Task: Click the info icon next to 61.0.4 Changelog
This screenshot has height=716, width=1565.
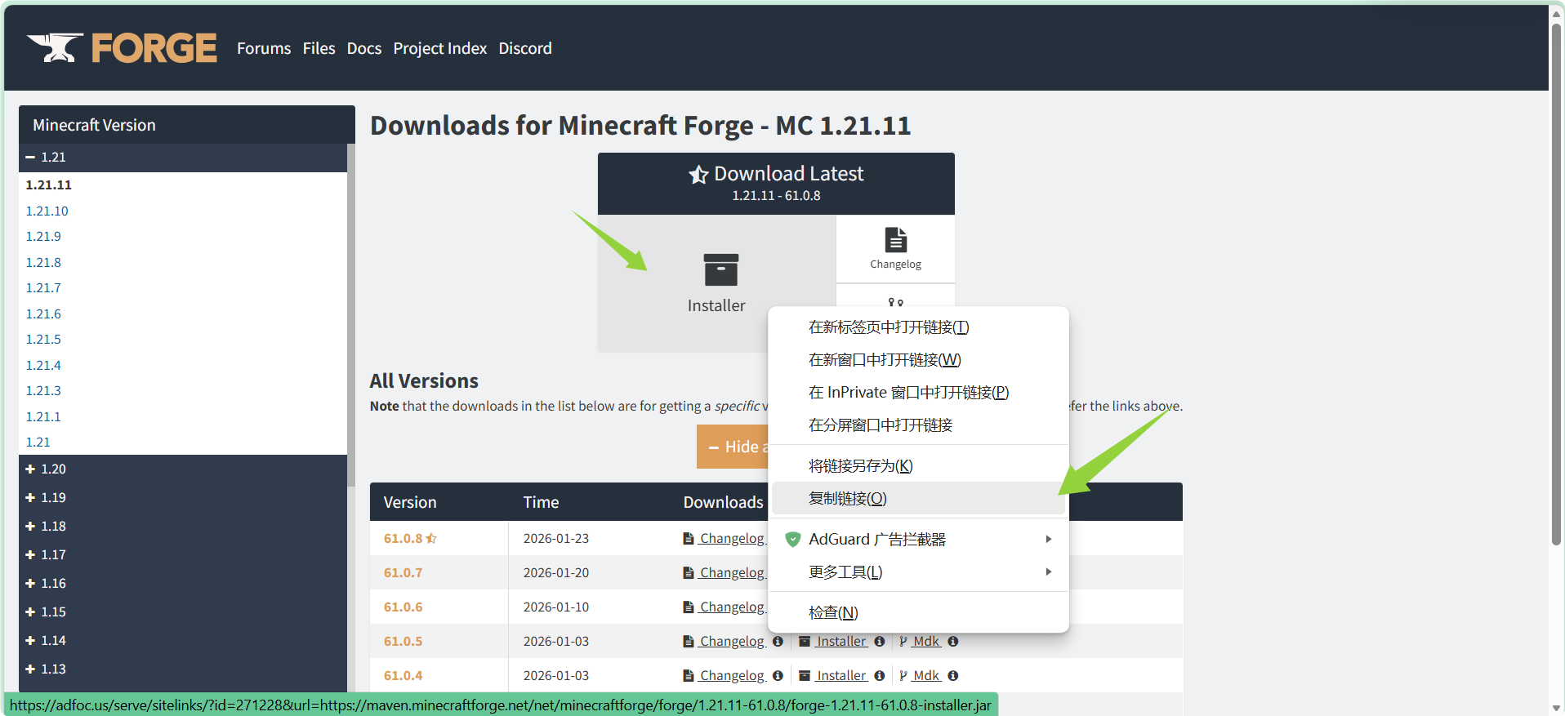Action: click(x=778, y=676)
